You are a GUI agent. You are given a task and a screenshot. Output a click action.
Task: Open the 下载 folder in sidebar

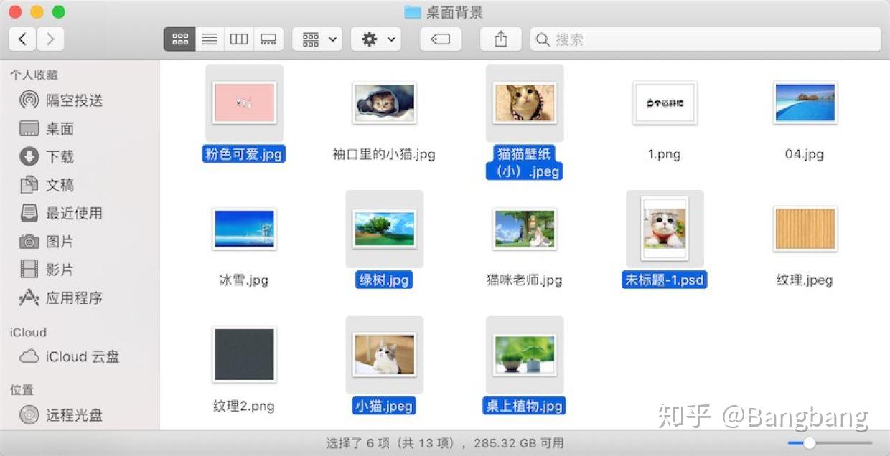tap(60, 156)
